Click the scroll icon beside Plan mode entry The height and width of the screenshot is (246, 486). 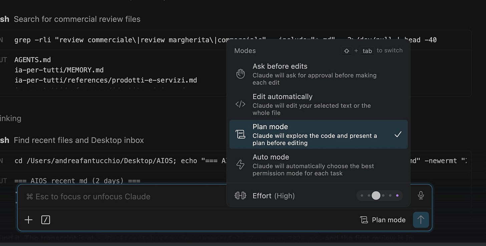[x=240, y=134]
